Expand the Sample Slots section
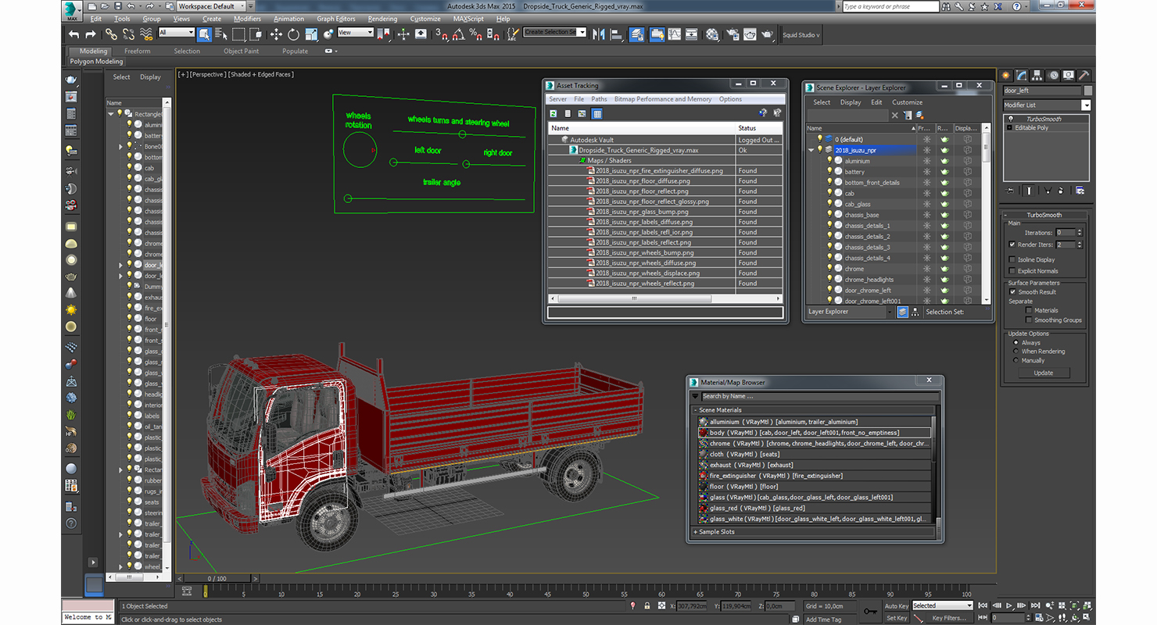 696,532
